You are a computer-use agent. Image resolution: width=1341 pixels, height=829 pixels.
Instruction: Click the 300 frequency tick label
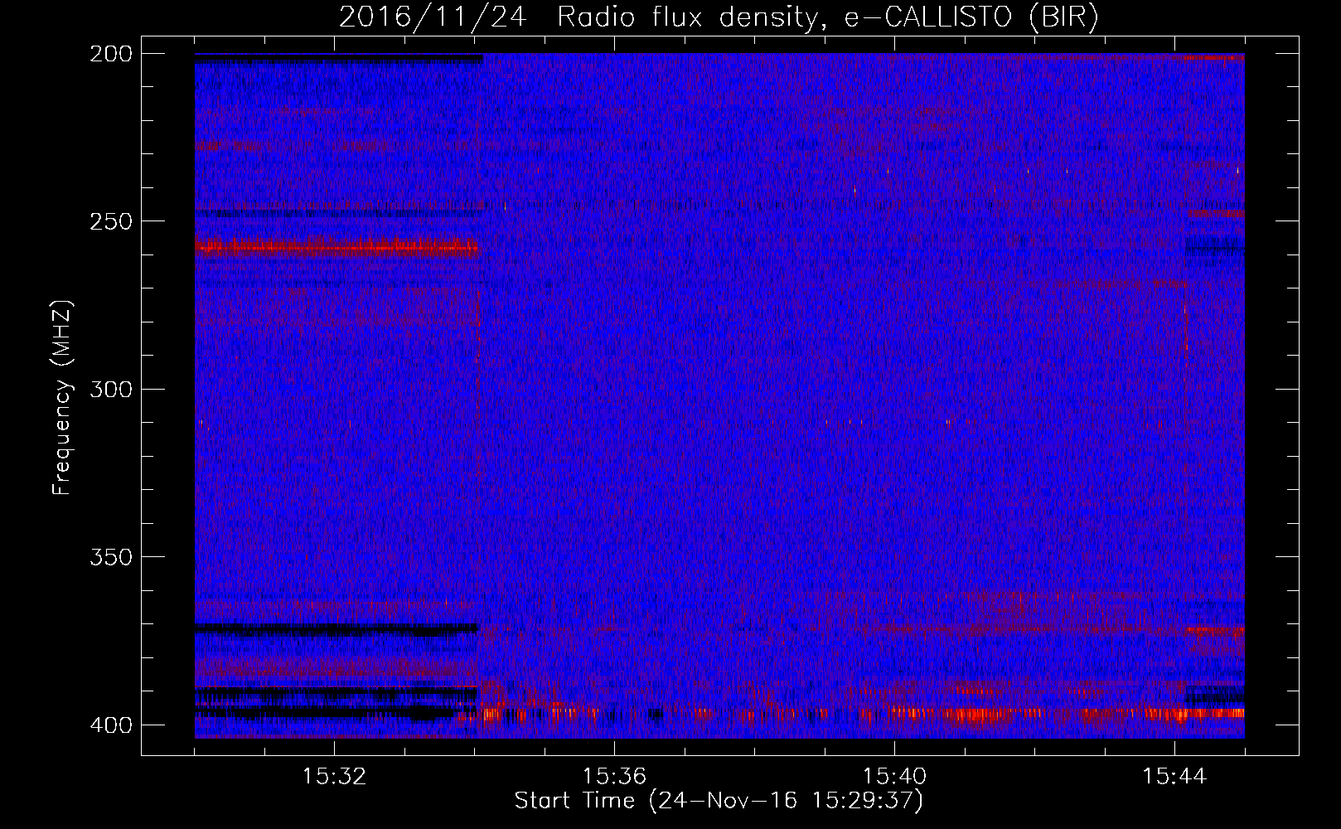[110, 389]
